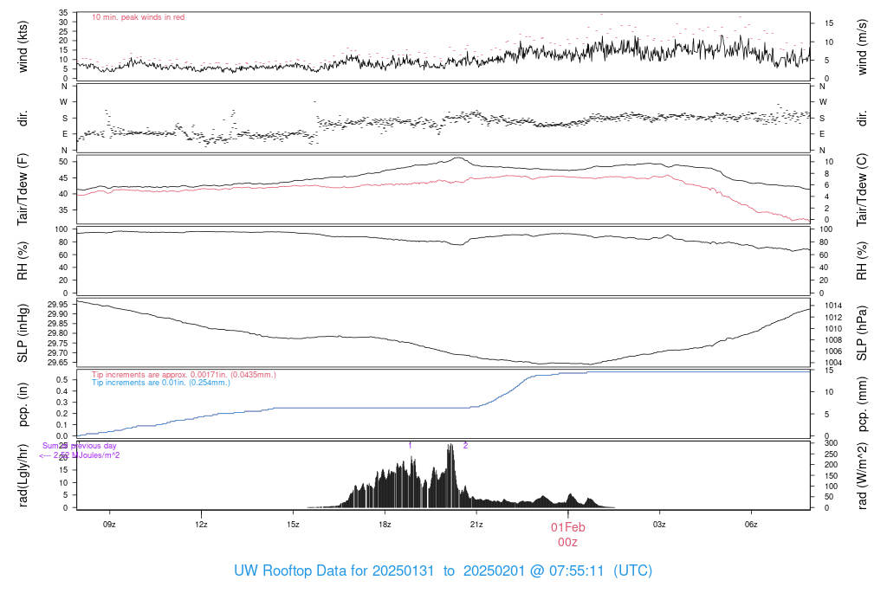The width and height of the screenshot is (887, 606).
Task: Click the 'wind (kts)' left axis label
Action: click(x=23, y=47)
